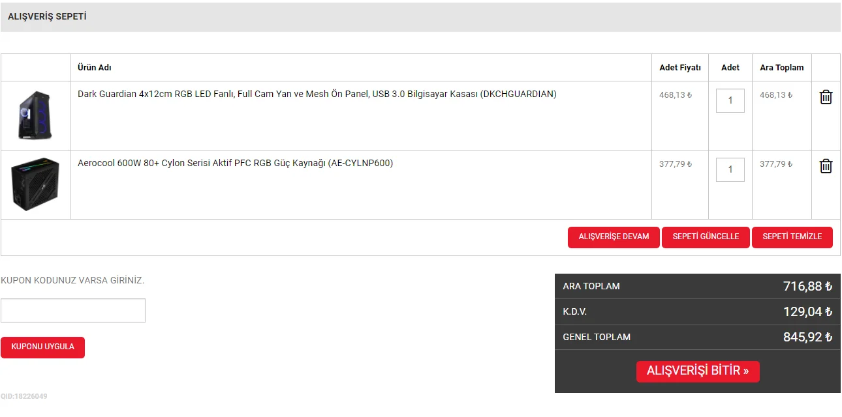
Task: Click the ALIŞVERİŞE DEVAM button
Action: pyautogui.click(x=614, y=237)
